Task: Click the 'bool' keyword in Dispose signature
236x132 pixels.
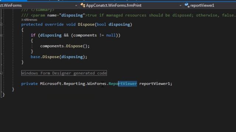Action: tap(101, 25)
